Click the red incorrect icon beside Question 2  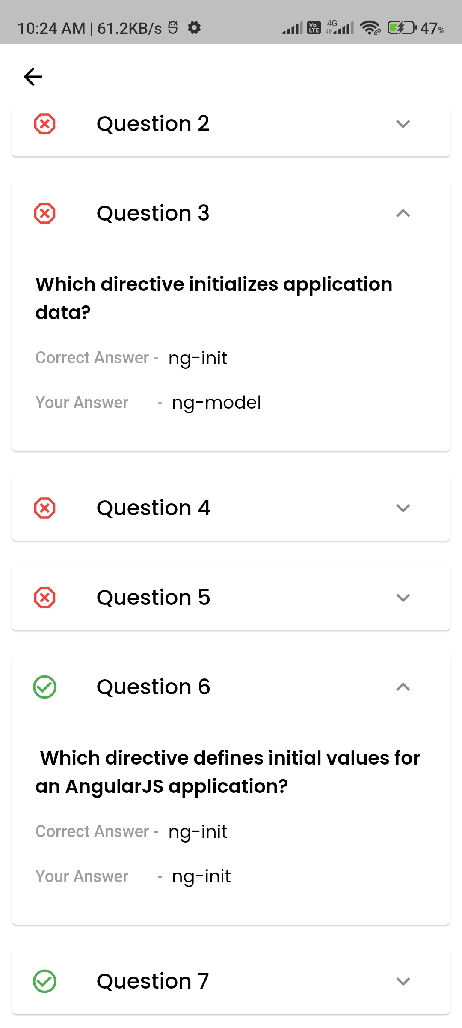point(44,124)
